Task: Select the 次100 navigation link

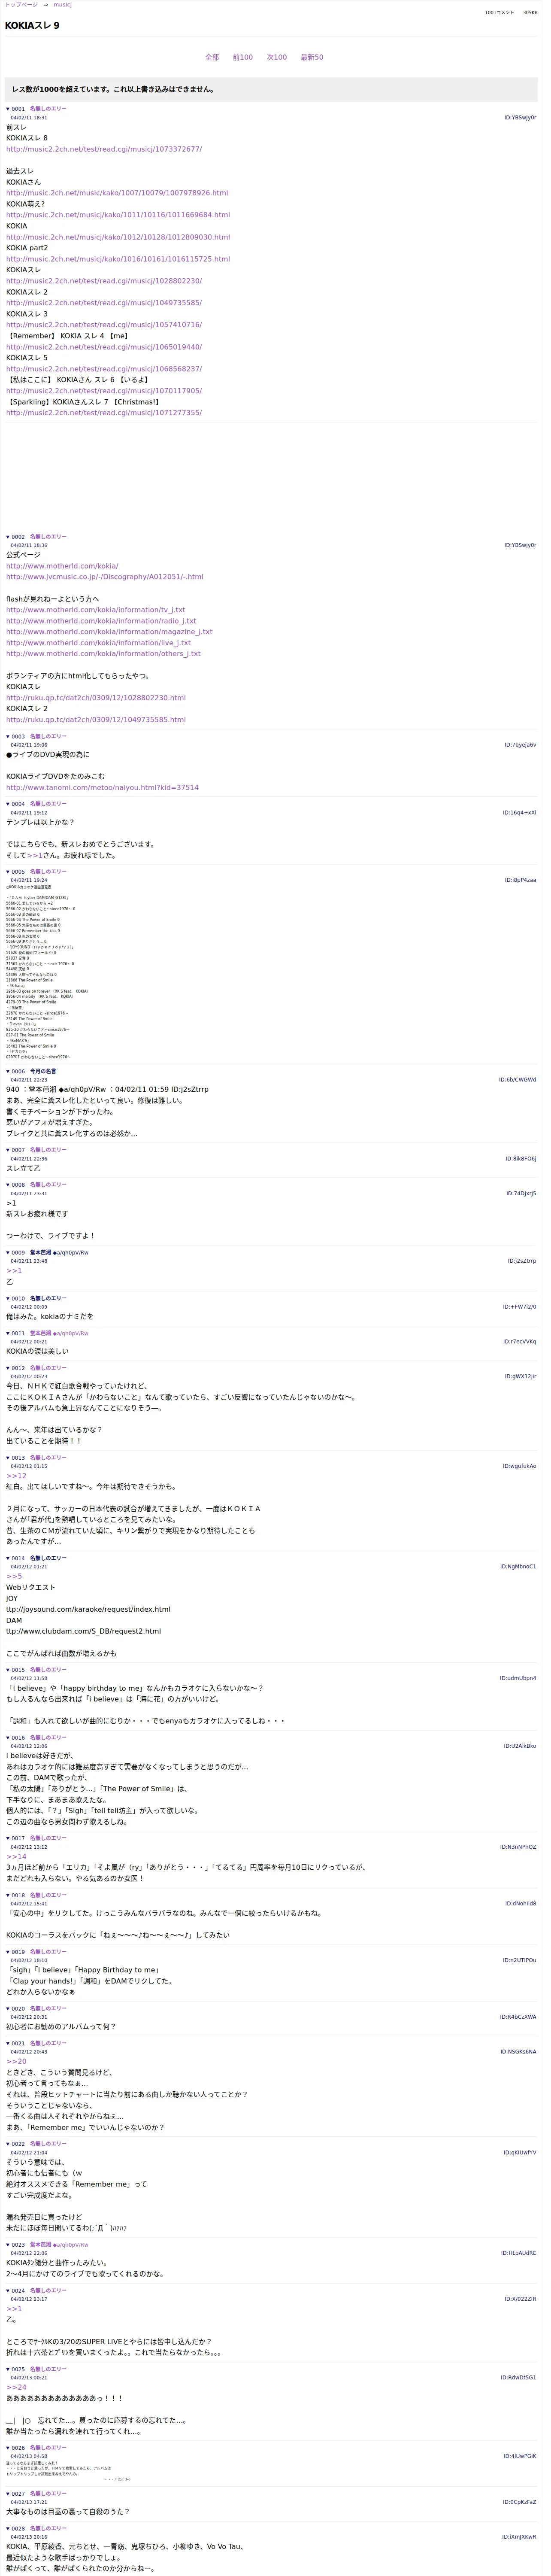Action: coord(277,58)
